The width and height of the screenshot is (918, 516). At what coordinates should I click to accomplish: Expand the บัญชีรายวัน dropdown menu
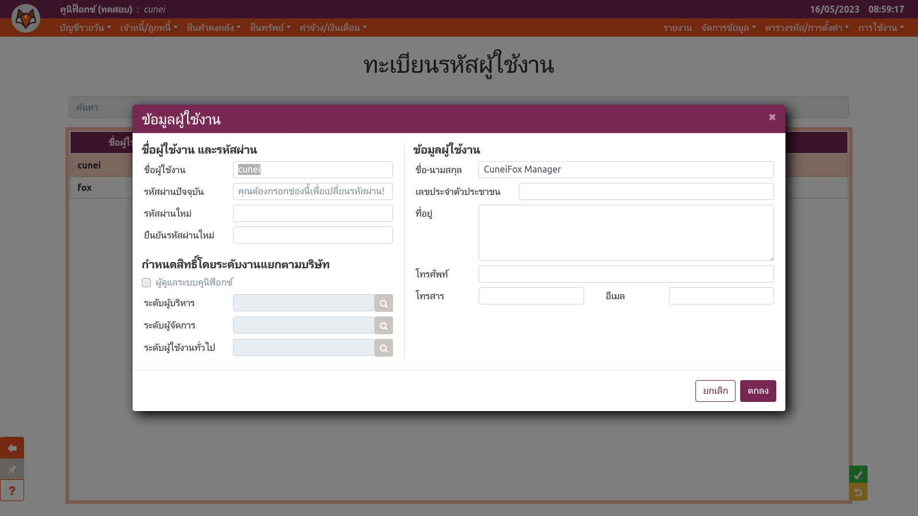pyautogui.click(x=85, y=28)
